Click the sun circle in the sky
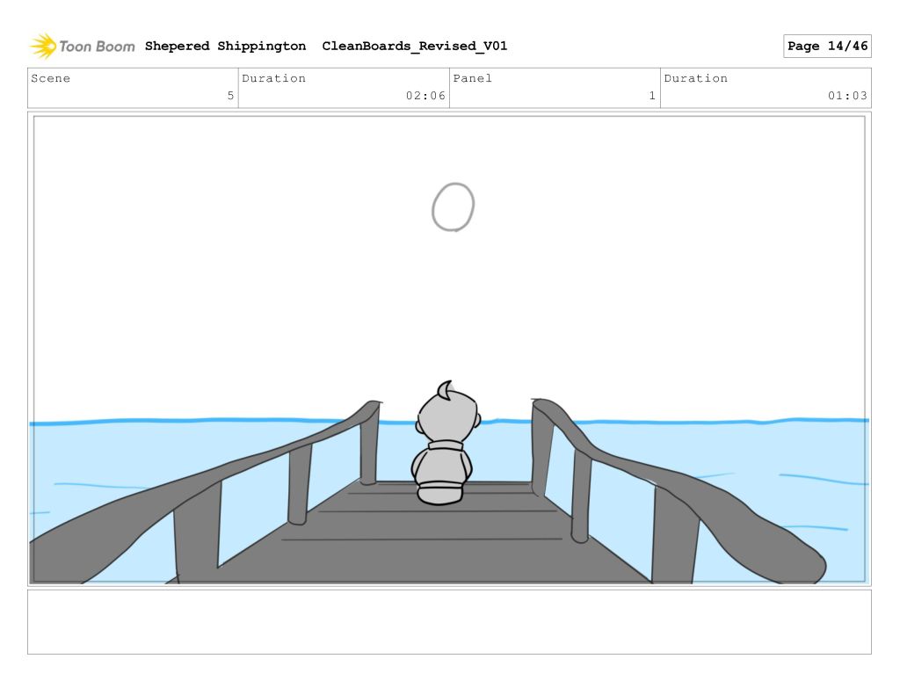Viewport: 900px width, 695px height. click(453, 207)
